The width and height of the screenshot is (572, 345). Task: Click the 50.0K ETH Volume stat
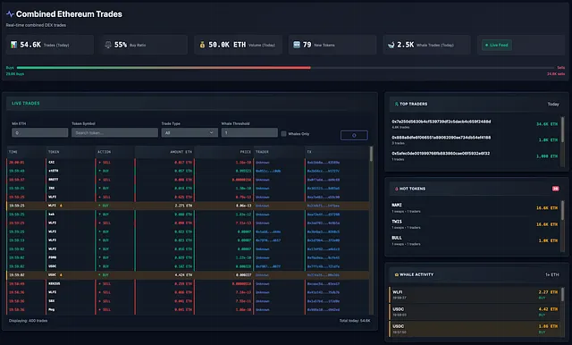[x=239, y=45]
